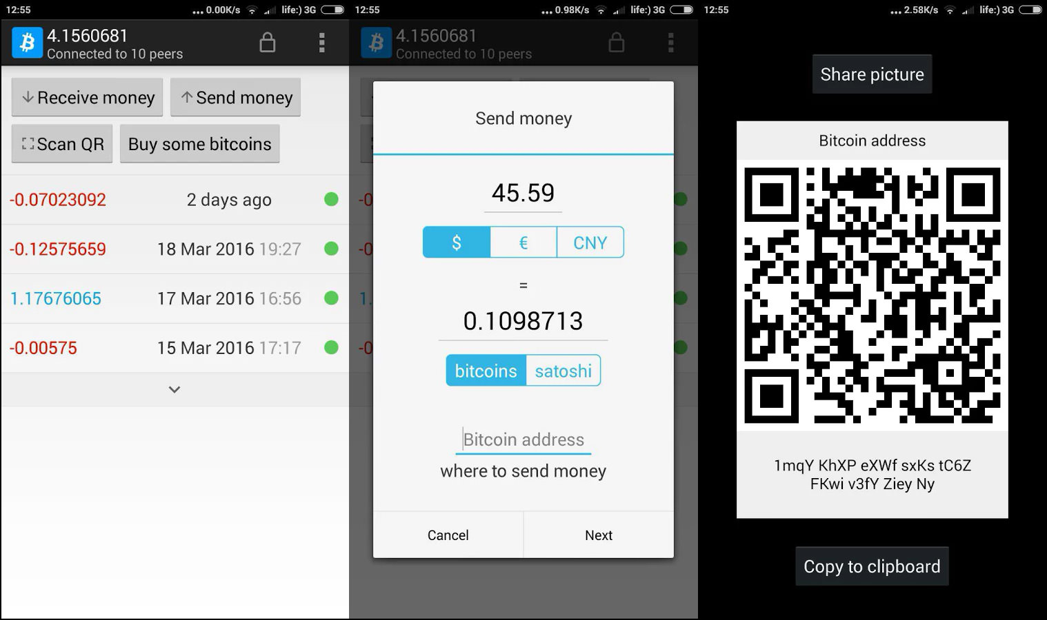Tap the 2 days ago timestamp
This screenshot has width=1047, height=620.
tap(229, 200)
